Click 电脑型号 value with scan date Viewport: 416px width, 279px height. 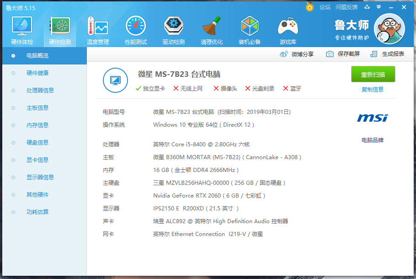pos(222,112)
